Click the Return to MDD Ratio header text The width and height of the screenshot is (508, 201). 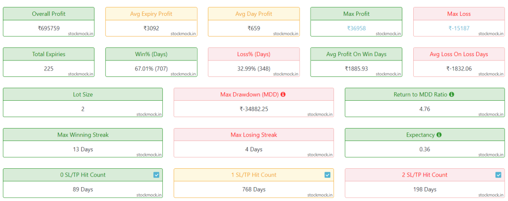tap(421, 94)
